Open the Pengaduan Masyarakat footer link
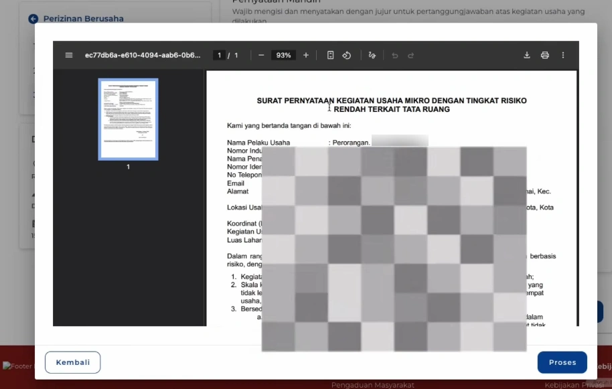612x389 pixels. [x=373, y=385]
